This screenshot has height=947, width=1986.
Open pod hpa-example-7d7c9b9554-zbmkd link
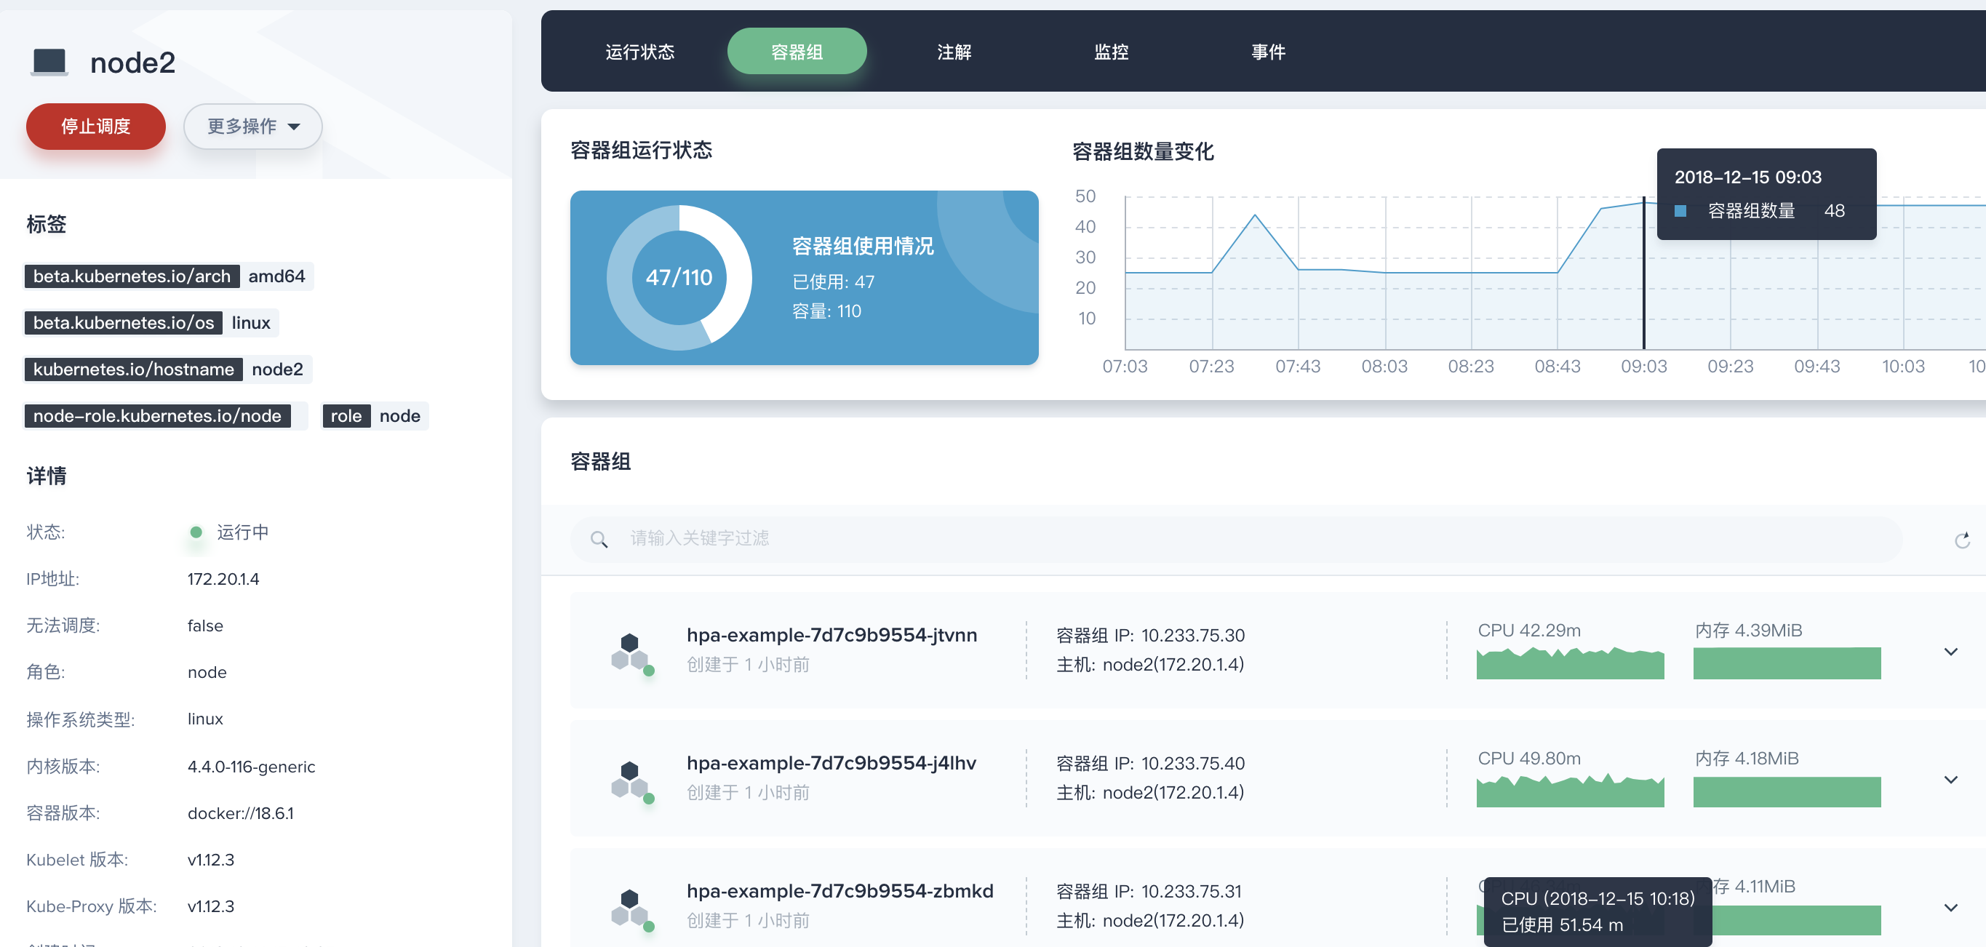(840, 891)
